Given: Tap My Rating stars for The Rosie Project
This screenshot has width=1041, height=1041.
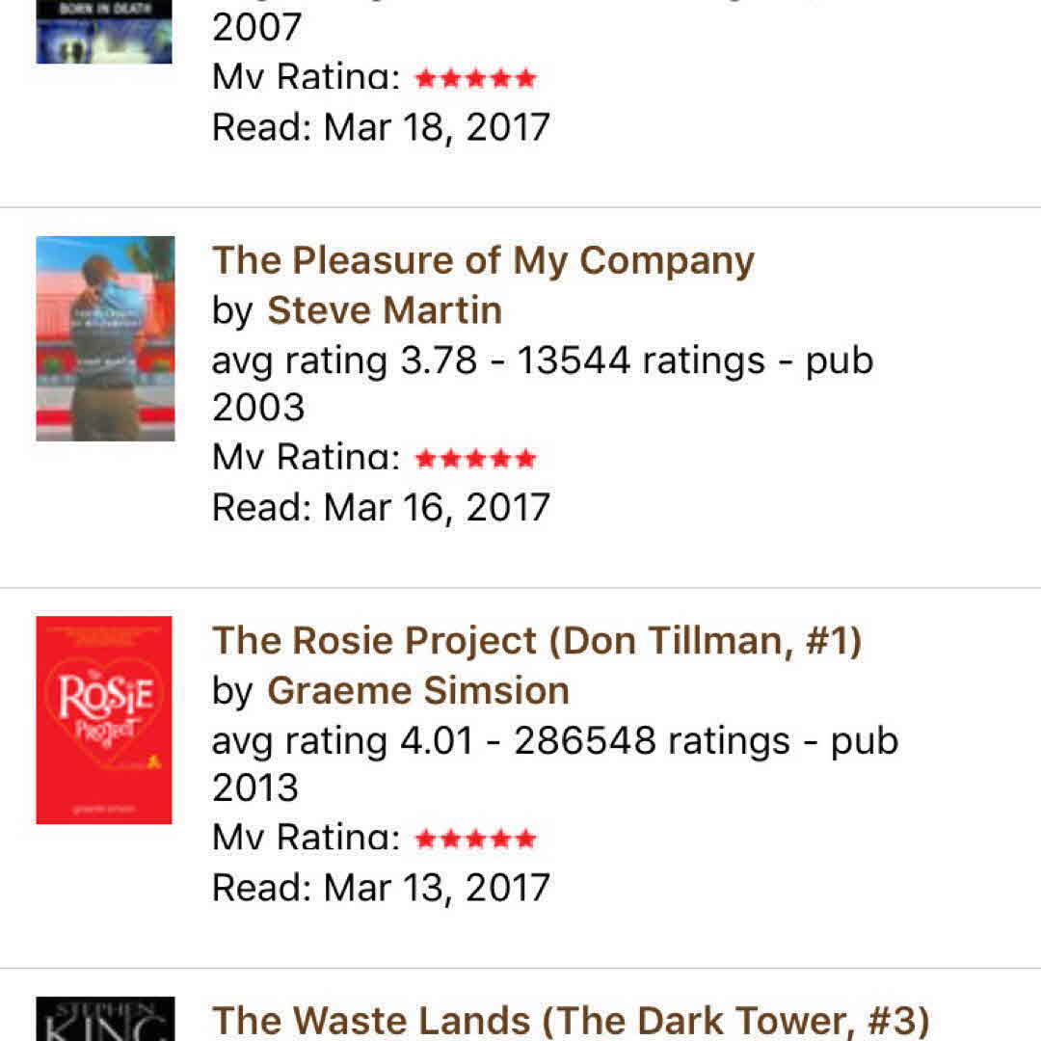Looking at the screenshot, I should (x=475, y=839).
